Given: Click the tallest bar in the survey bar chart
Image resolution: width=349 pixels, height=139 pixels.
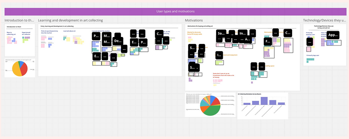Looking at the screenshot, I should point(264,101).
